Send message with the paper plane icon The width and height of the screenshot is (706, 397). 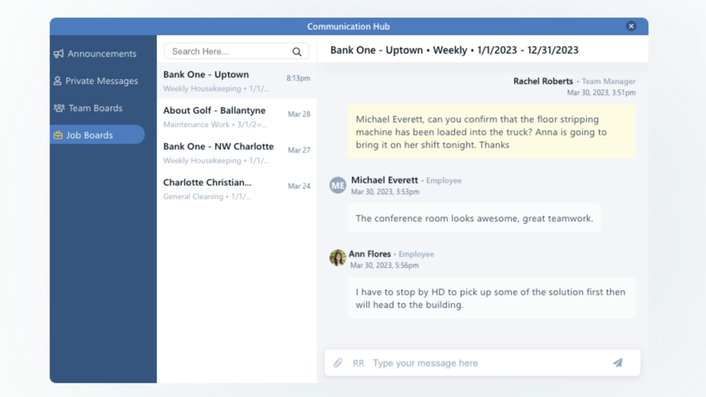618,363
